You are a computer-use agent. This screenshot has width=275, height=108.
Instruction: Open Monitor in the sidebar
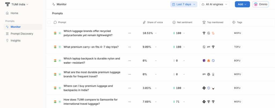coord(23,27)
